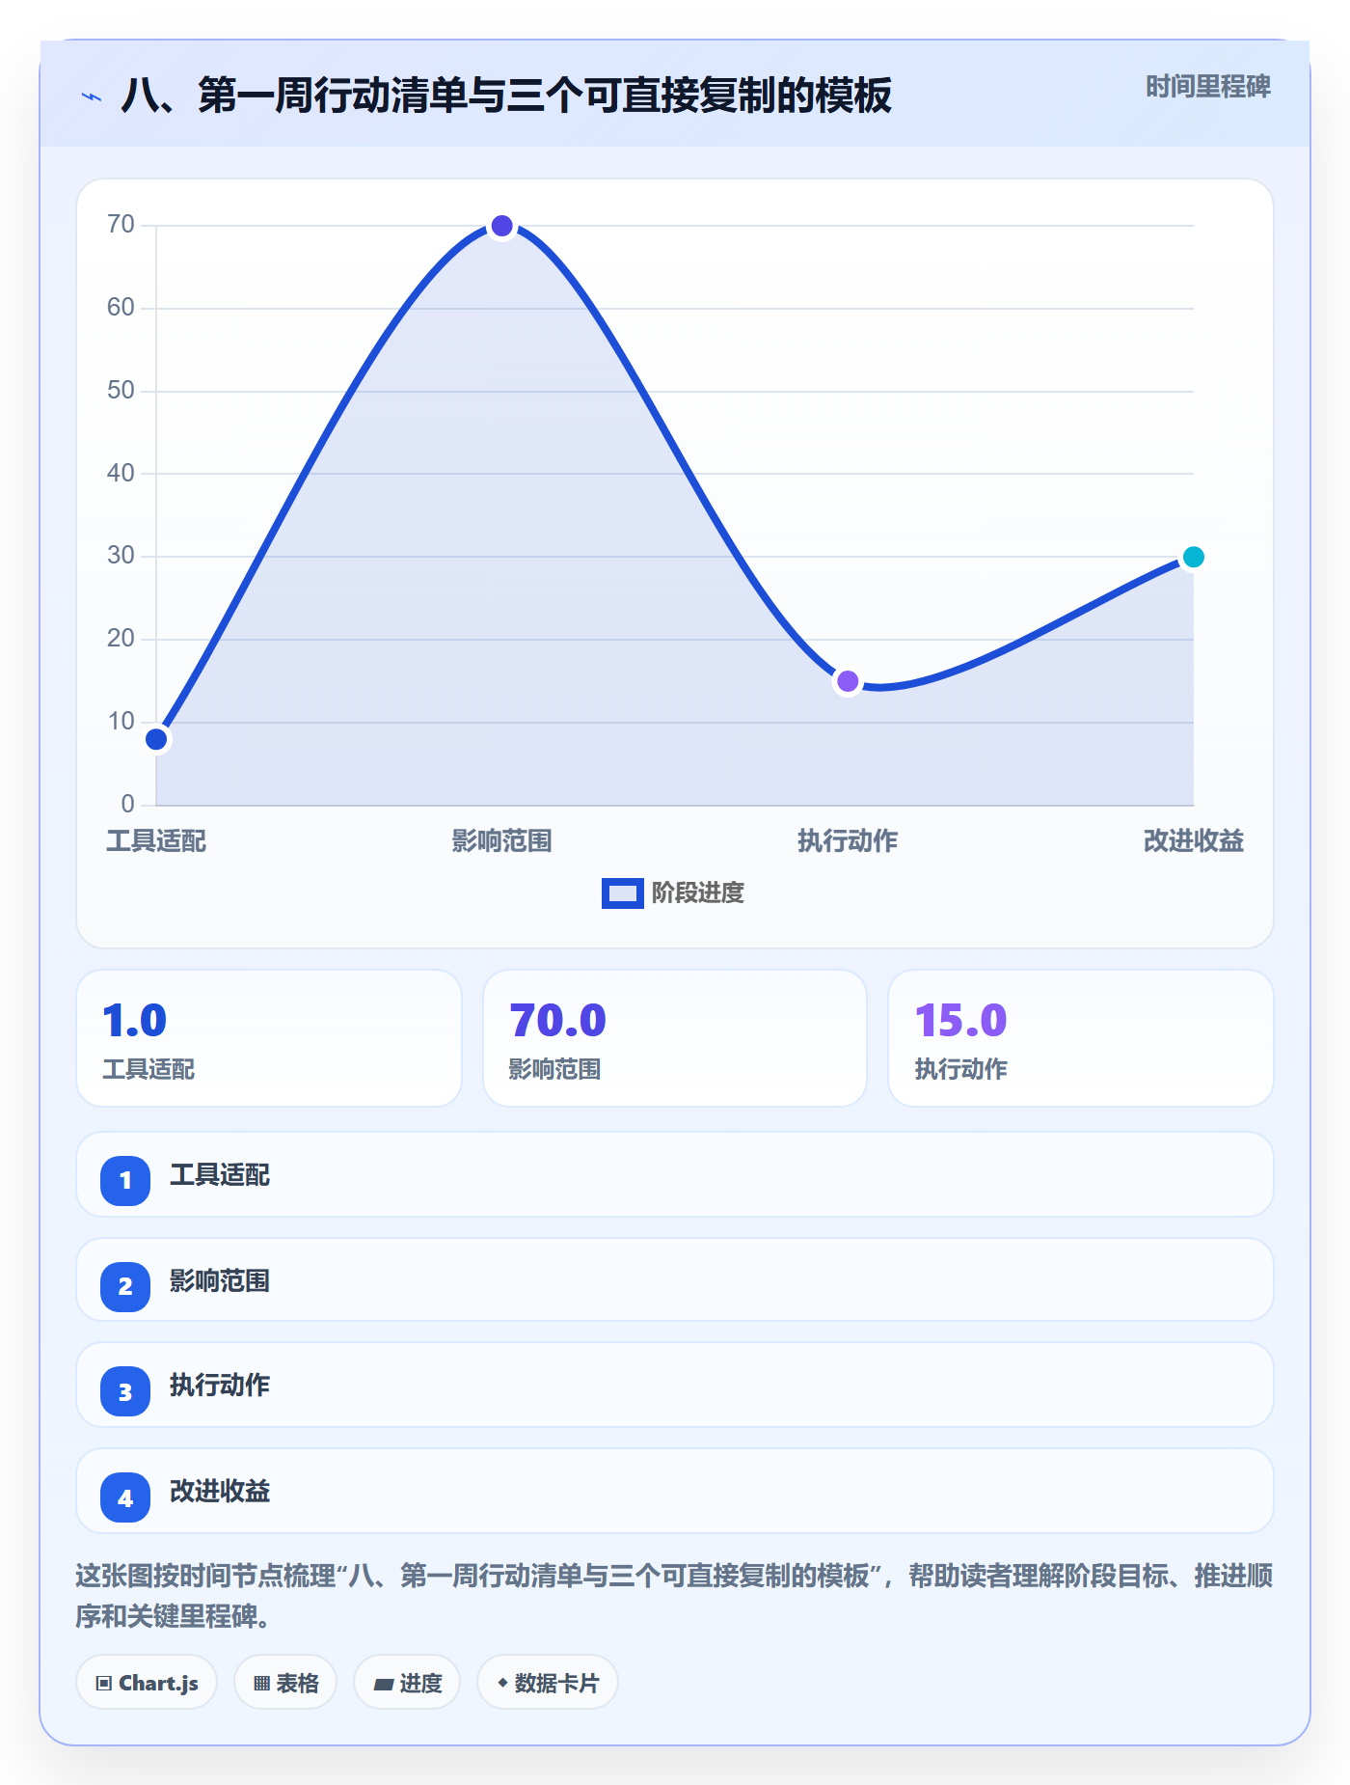Select the 影响范围 step row text
This screenshot has width=1350, height=1785.
pyautogui.click(x=220, y=1281)
